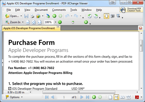Image resolution: width=145 pixels, height=102 pixels.
Task: Rotate page counterclockwise icon
Action: (x=90, y=16)
